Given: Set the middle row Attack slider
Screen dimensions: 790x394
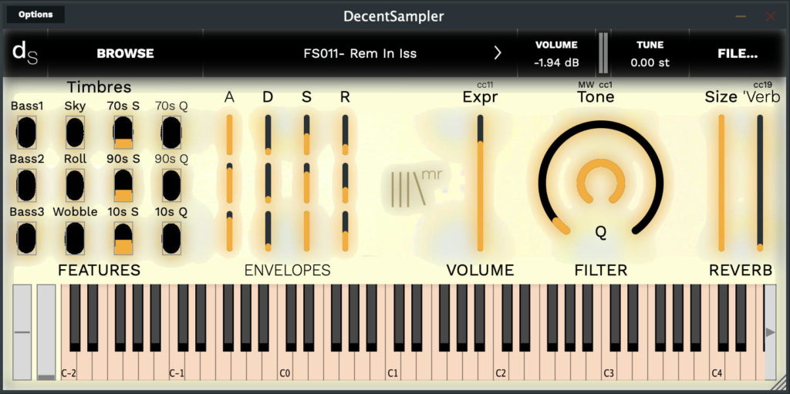Looking at the screenshot, I should coord(230,183).
